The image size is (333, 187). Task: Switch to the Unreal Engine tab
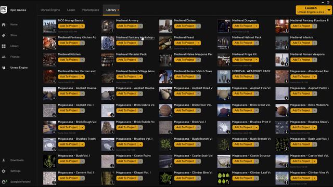point(50,10)
